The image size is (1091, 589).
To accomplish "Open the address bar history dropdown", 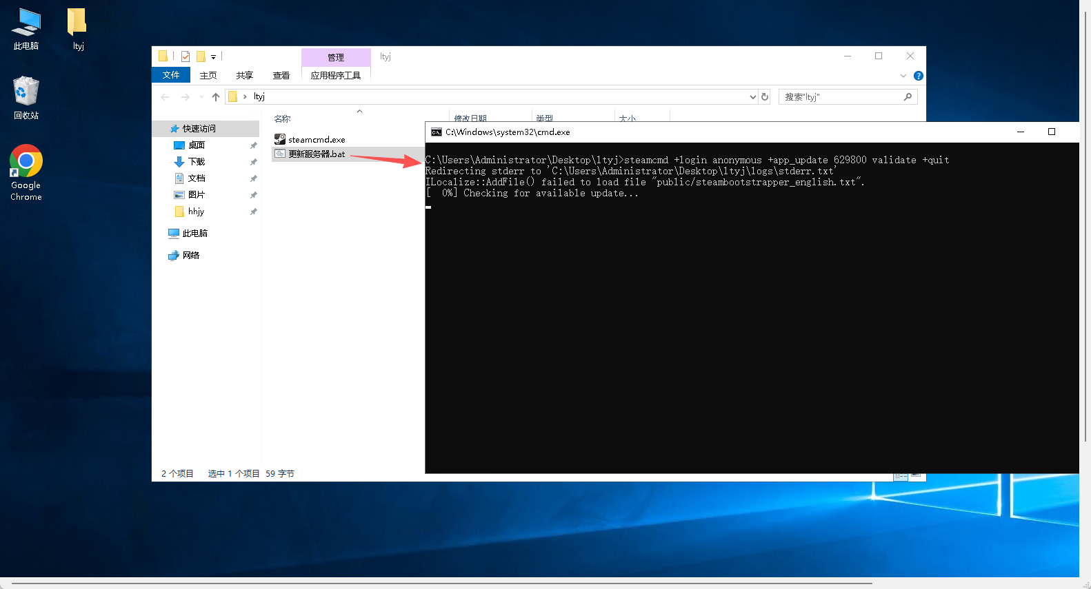I will pyautogui.click(x=752, y=97).
